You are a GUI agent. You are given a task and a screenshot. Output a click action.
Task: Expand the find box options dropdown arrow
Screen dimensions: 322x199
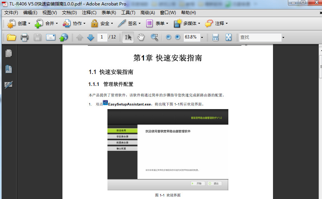click(284, 37)
